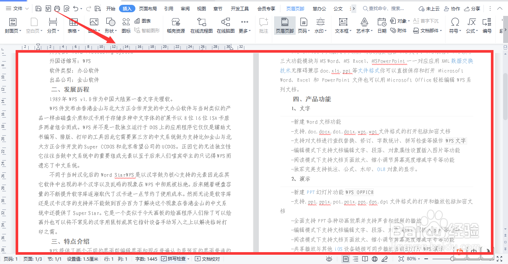Expand hidden ribbon tabs chevron
The height and width of the screenshot is (264, 508).
pos(353,9)
